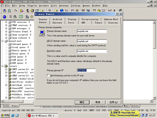Viewport: 157px width, 118px height.
Task: Click the MDaemon app icon in title bar
Action: coord(2,2)
